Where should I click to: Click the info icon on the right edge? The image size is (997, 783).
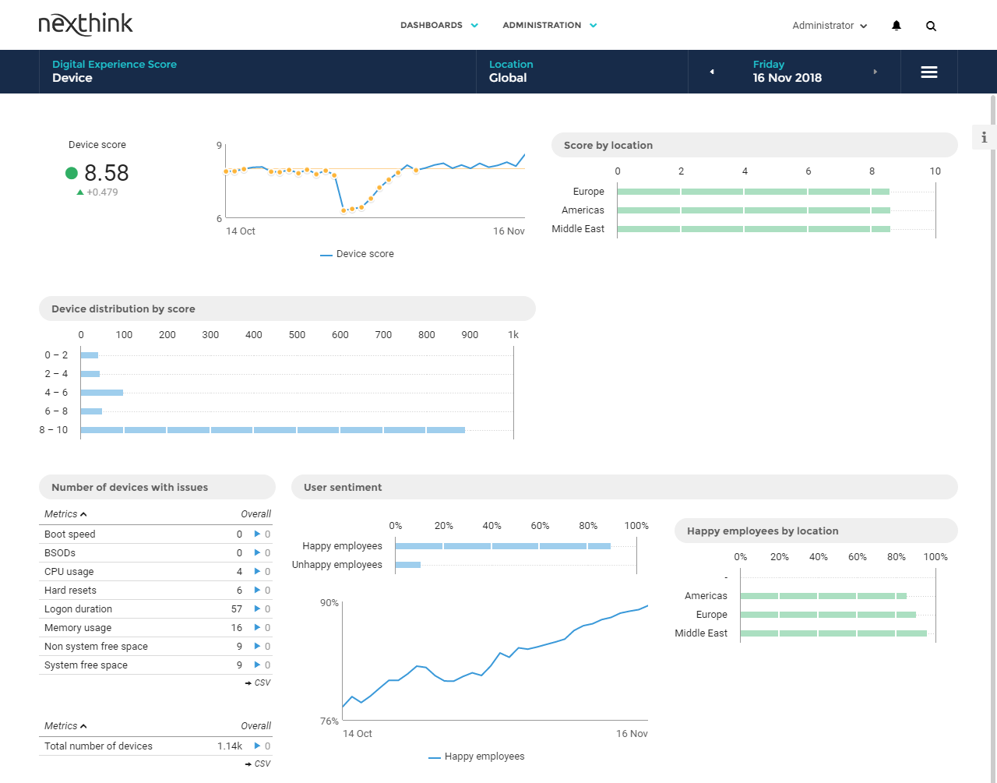pos(984,137)
